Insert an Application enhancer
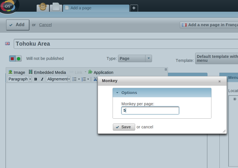 click(x=101, y=72)
